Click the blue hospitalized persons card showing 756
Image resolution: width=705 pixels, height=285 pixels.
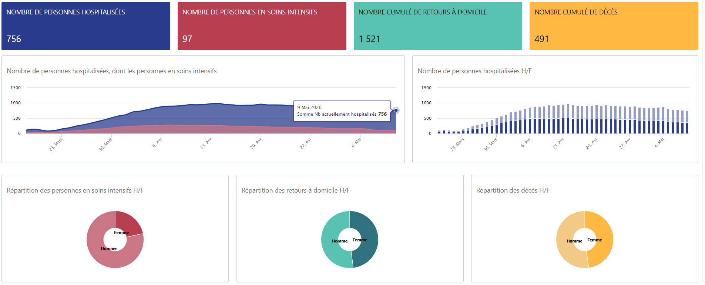pyautogui.click(x=86, y=26)
